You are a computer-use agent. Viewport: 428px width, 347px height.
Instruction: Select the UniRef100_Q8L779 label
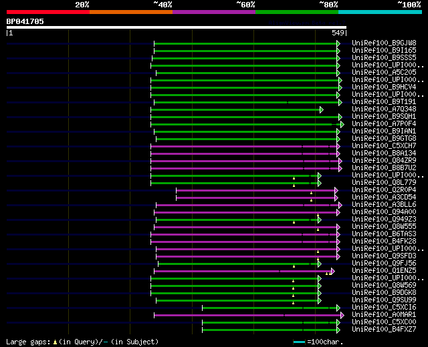[x=384, y=182]
